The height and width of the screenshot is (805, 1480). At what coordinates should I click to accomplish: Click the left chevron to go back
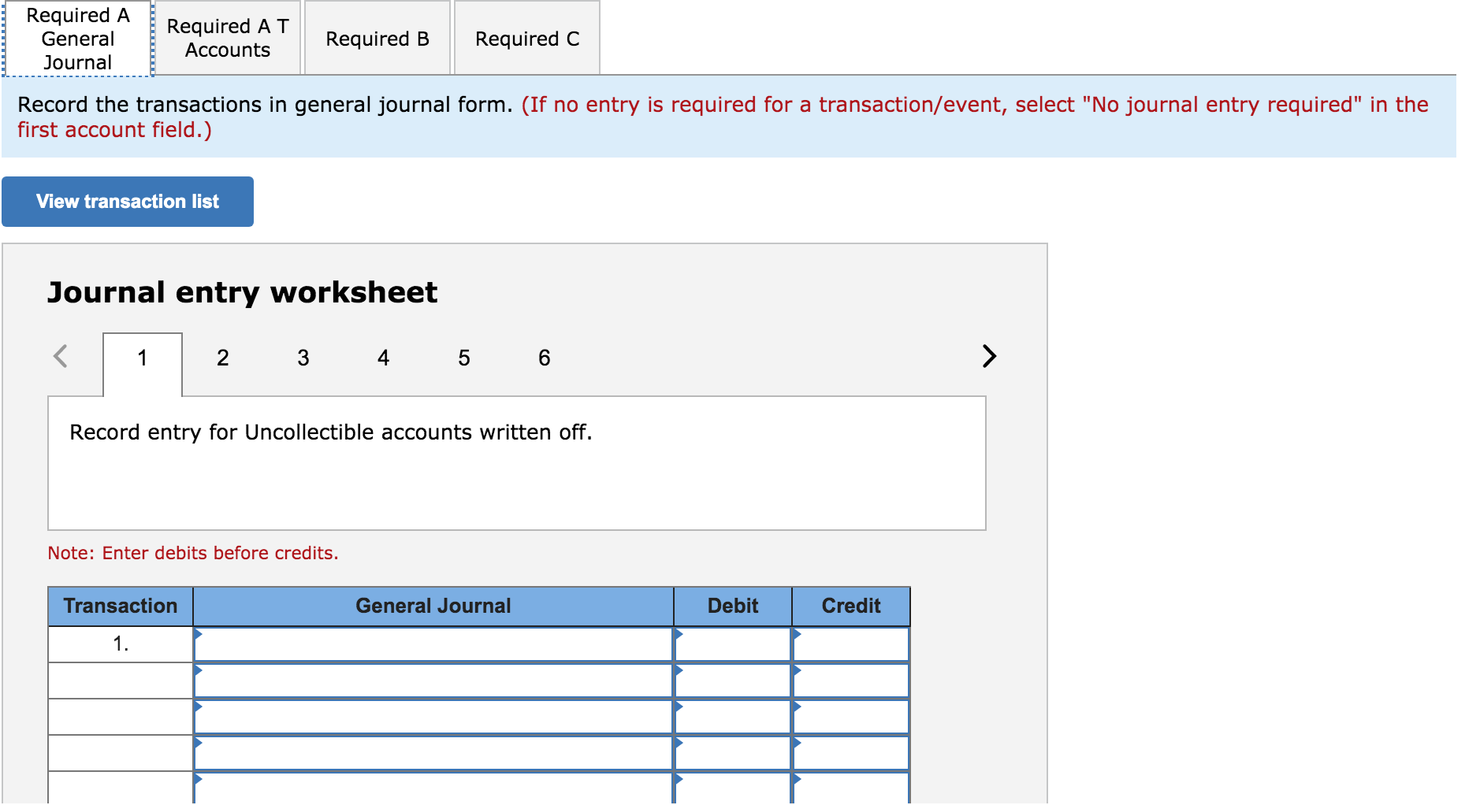coord(61,357)
